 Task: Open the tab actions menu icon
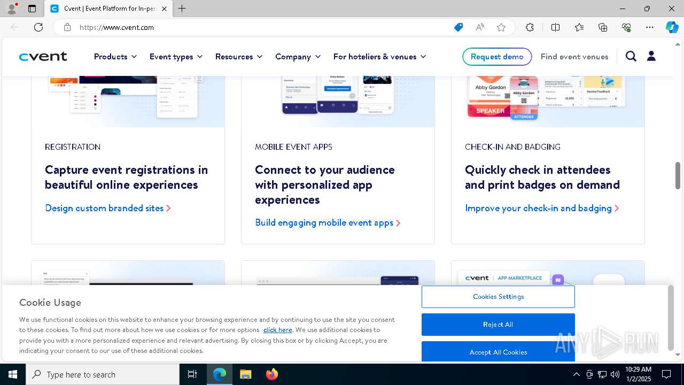(x=32, y=9)
